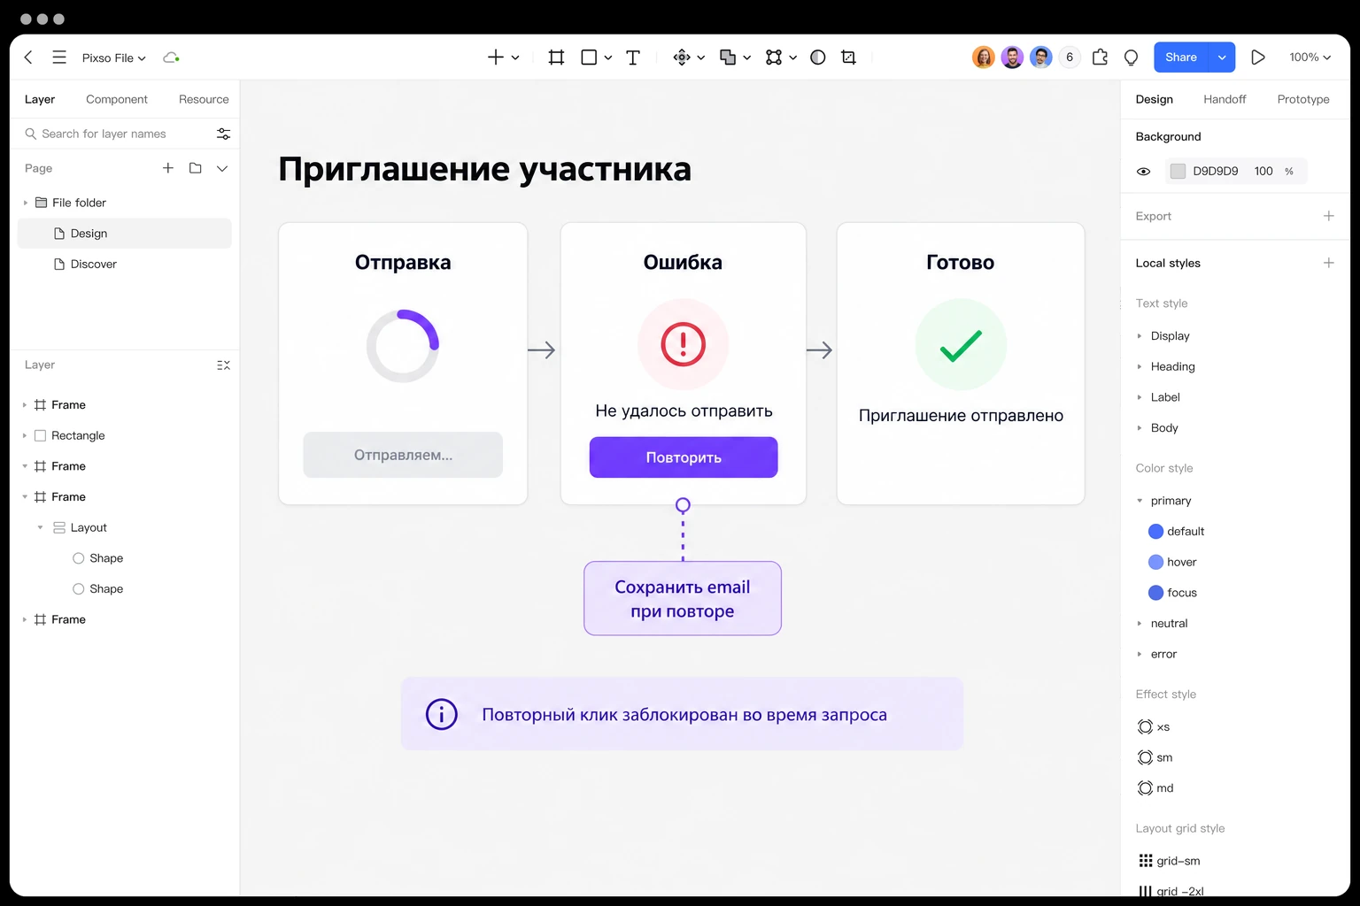The image size is (1360, 906).
Task: Toggle background visibility eye icon
Action: point(1144,172)
